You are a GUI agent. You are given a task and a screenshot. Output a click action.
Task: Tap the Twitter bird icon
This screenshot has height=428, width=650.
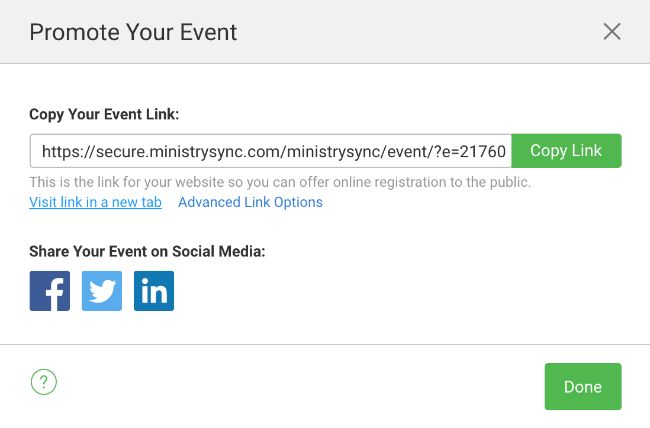pyautogui.click(x=102, y=291)
